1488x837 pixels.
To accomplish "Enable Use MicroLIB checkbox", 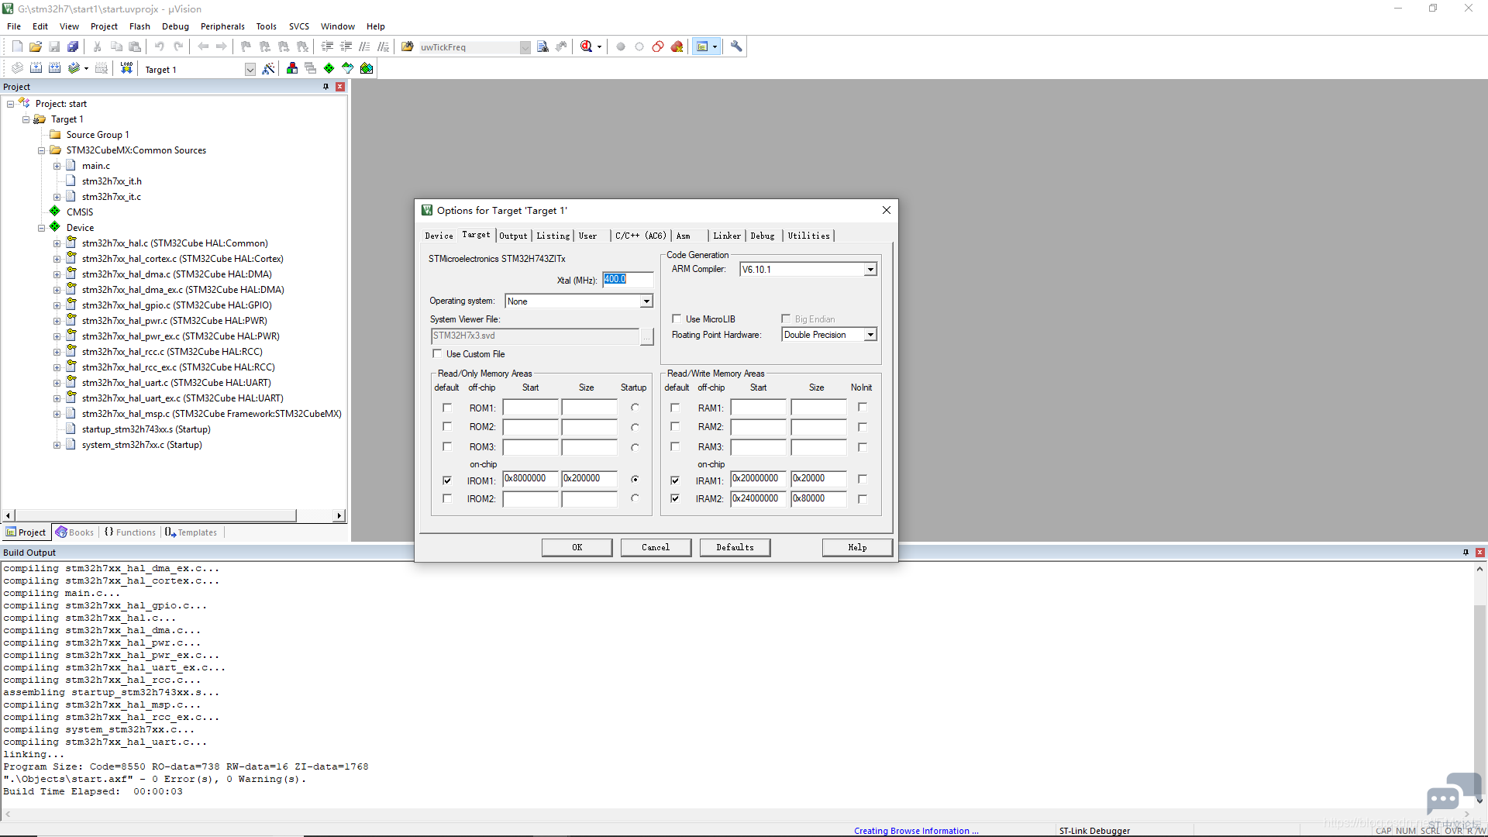I will (x=677, y=319).
